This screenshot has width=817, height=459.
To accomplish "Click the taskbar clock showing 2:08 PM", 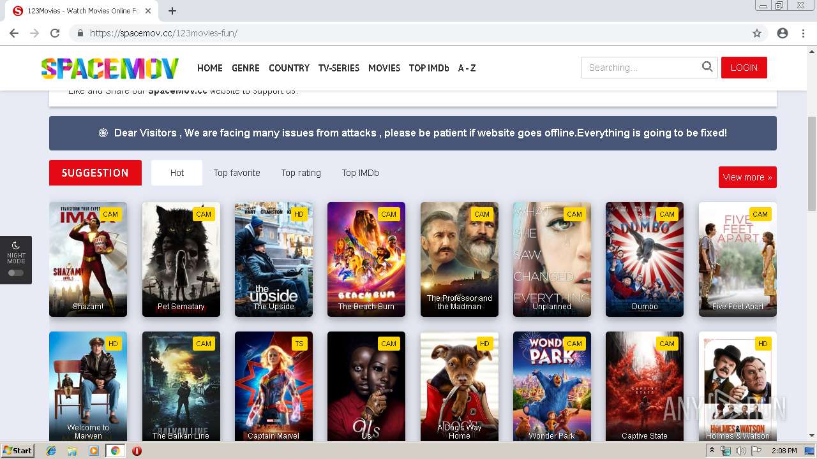I will (x=784, y=451).
